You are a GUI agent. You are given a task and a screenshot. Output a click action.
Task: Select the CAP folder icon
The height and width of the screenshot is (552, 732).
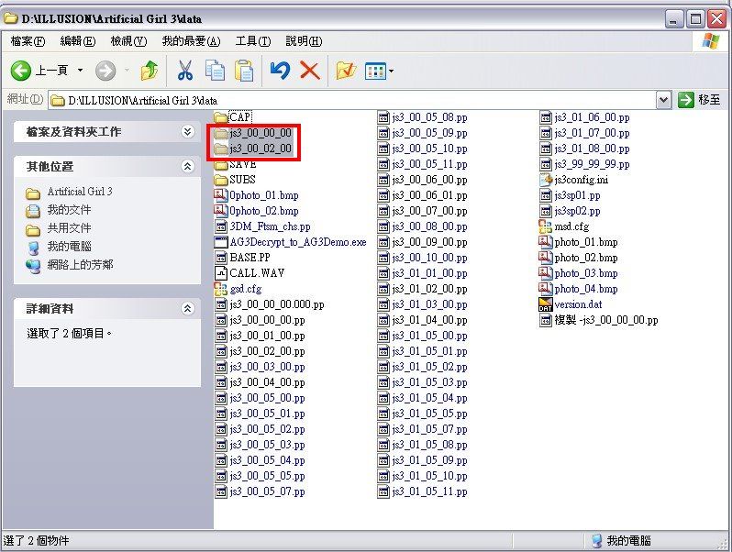[220, 116]
